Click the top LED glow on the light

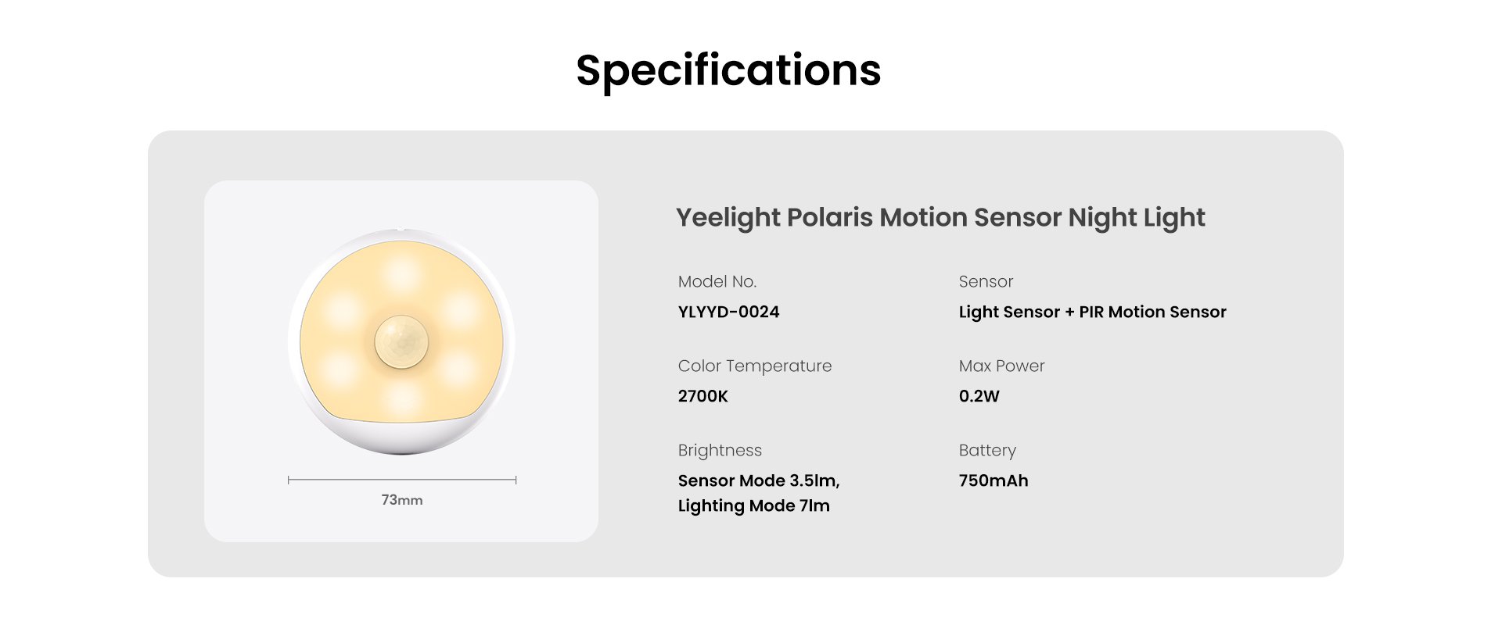[403, 273]
